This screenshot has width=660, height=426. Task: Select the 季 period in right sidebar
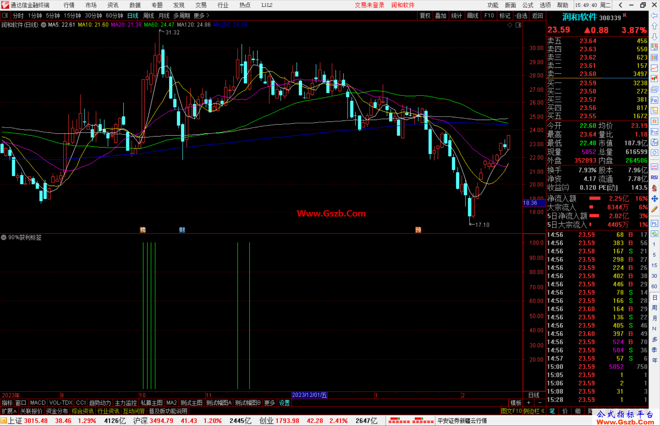coord(654,350)
